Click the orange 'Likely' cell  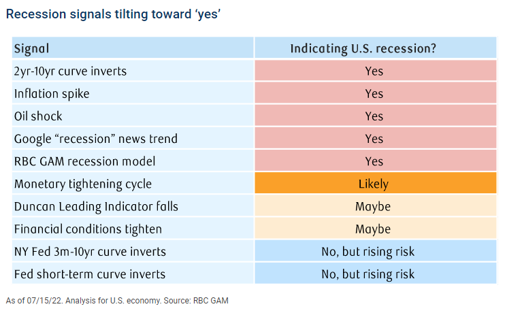pos(373,184)
